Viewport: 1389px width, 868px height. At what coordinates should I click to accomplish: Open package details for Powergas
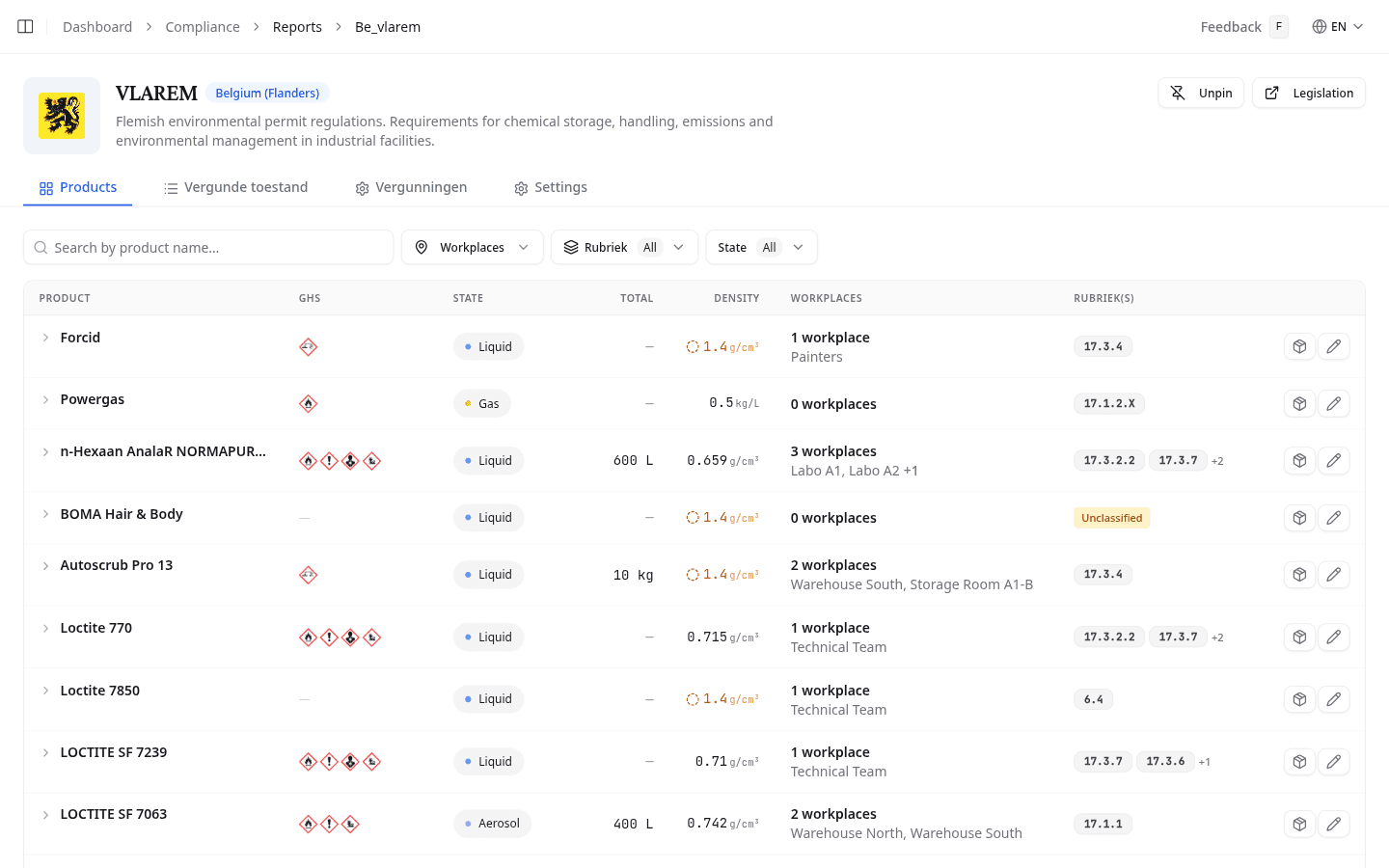point(1299,403)
